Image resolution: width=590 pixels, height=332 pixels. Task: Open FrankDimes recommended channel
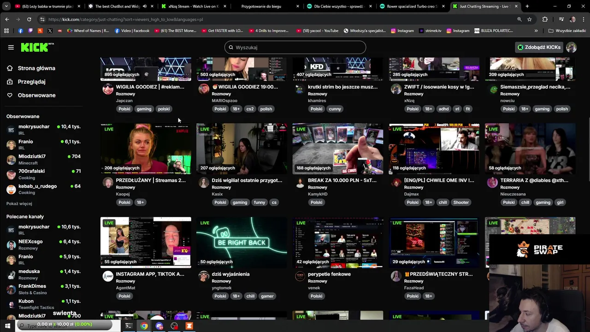coord(43,289)
